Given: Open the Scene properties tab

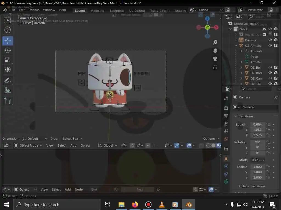Looking at the screenshot, I should pos(226,131).
